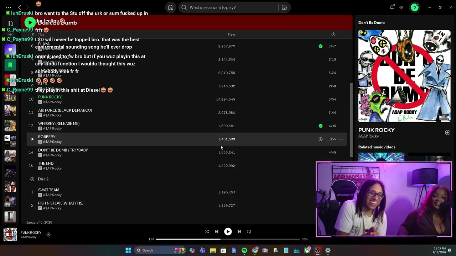Seek using the song progress bar
The width and height of the screenshot is (456, 256).
pyautogui.click(x=228, y=239)
